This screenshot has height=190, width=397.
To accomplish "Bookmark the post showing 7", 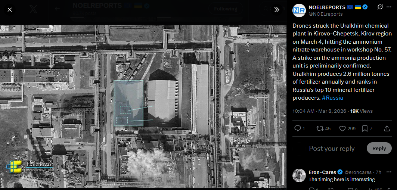I will [x=367, y=128].
